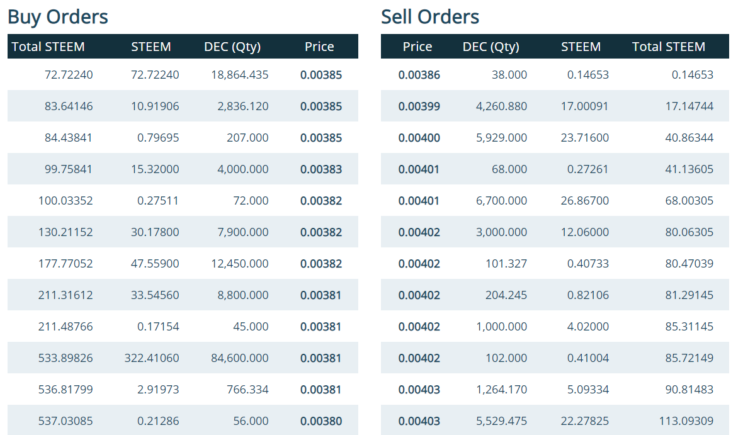743x435 pixels.
Task: Click sell order quantity 1,264.170
Action: coord(501,390)
